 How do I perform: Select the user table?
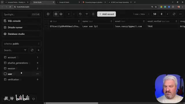click(x=22, y=74)
